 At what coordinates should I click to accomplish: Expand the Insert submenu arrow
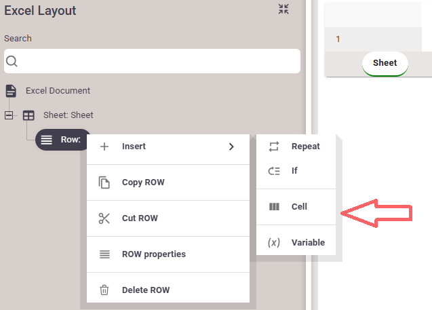tap(231, 147)
